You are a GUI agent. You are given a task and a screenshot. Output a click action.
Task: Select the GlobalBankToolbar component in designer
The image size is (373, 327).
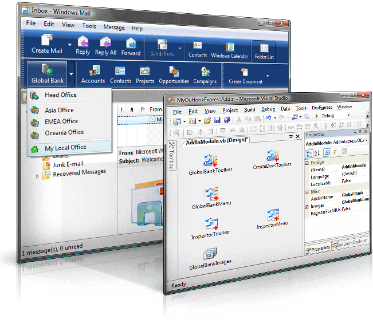[210, 164]
